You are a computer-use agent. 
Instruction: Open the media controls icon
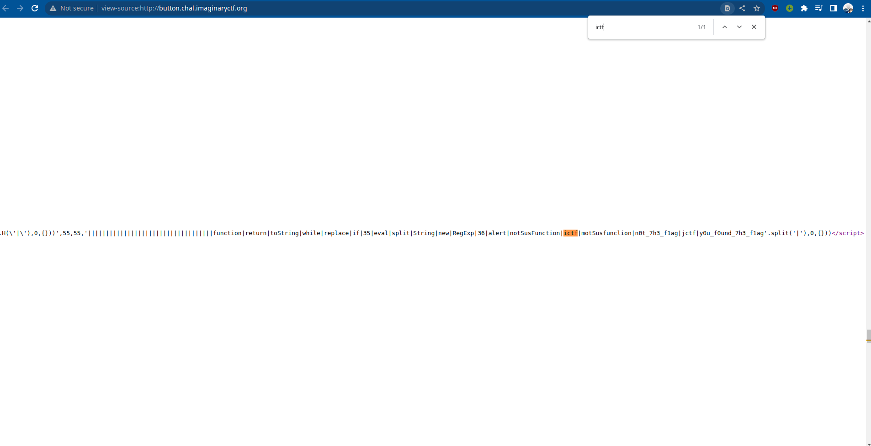tap(818, 8)
